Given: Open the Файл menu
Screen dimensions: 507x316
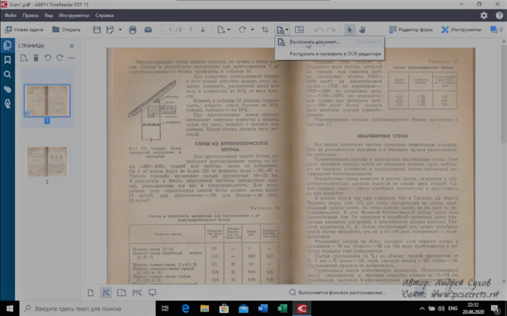Looking at the screenshot, I should pos(11,15).
